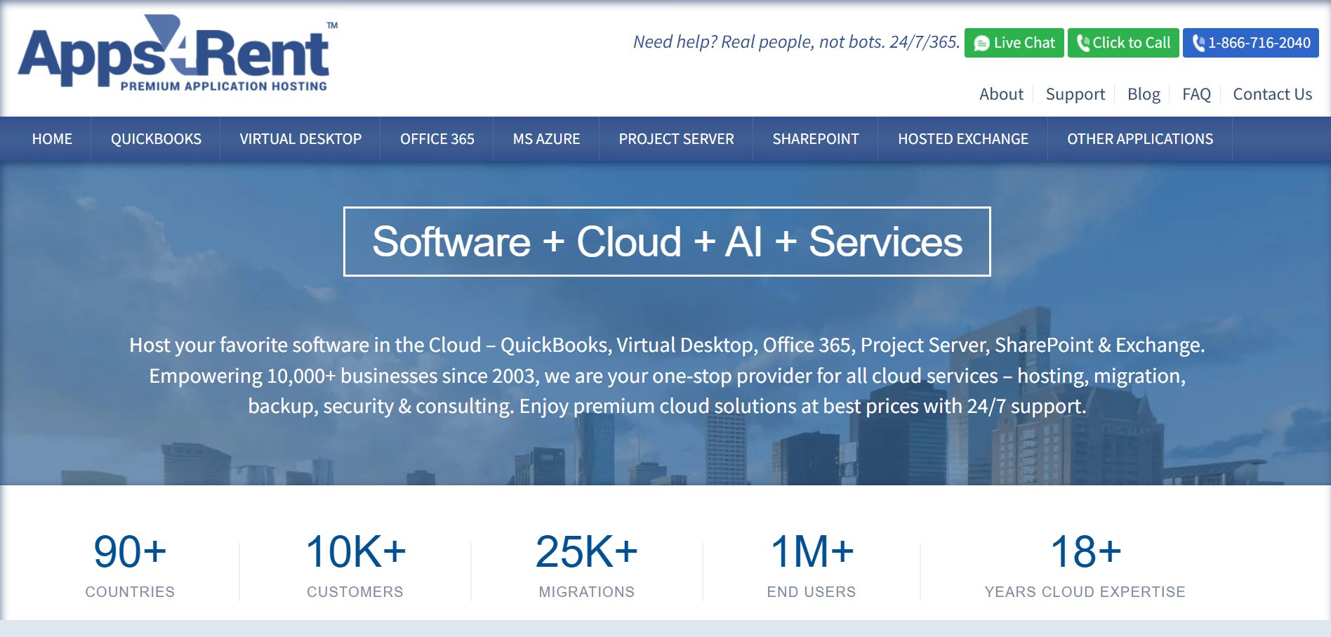This screenshot has height=637, width=1331.
Task: Go to the Office 365 menu
Action: click(x=437, y=139)
